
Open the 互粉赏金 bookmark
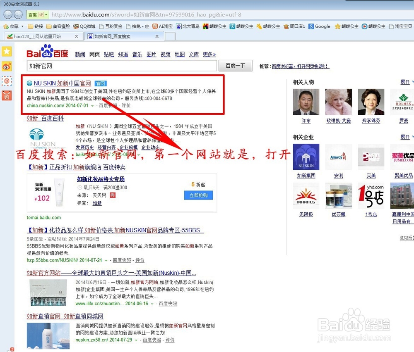(111, 26)
